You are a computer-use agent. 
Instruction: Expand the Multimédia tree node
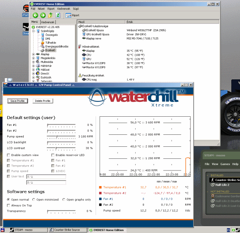33,62
